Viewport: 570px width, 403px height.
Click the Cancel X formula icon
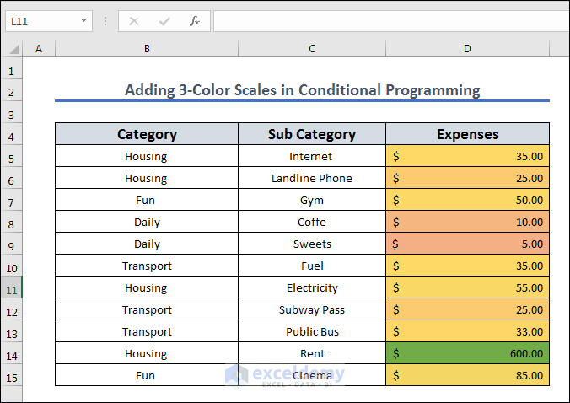tap(134, 21)
